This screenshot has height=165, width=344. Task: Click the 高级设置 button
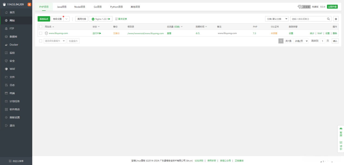(57, 19)
